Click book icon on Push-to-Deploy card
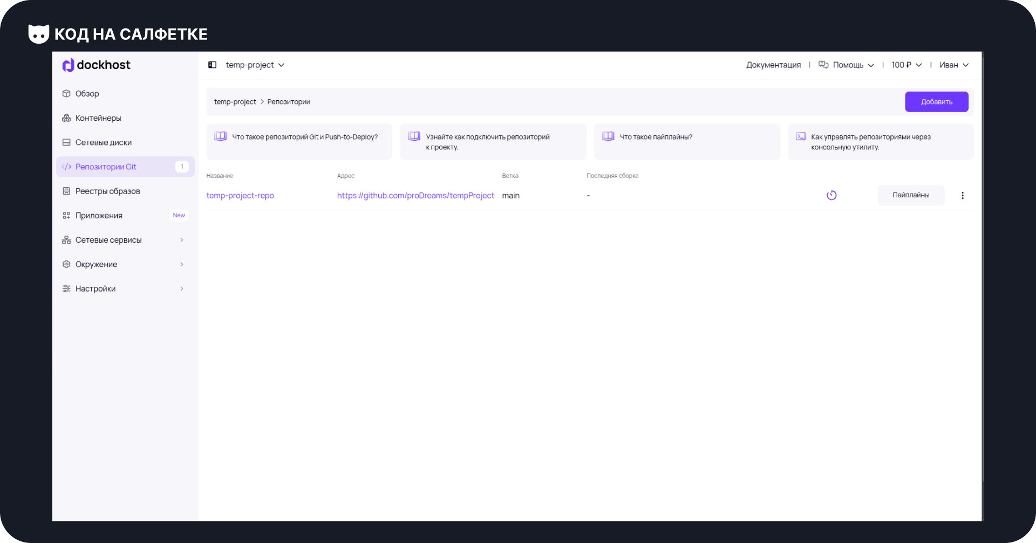 [221, 136]
